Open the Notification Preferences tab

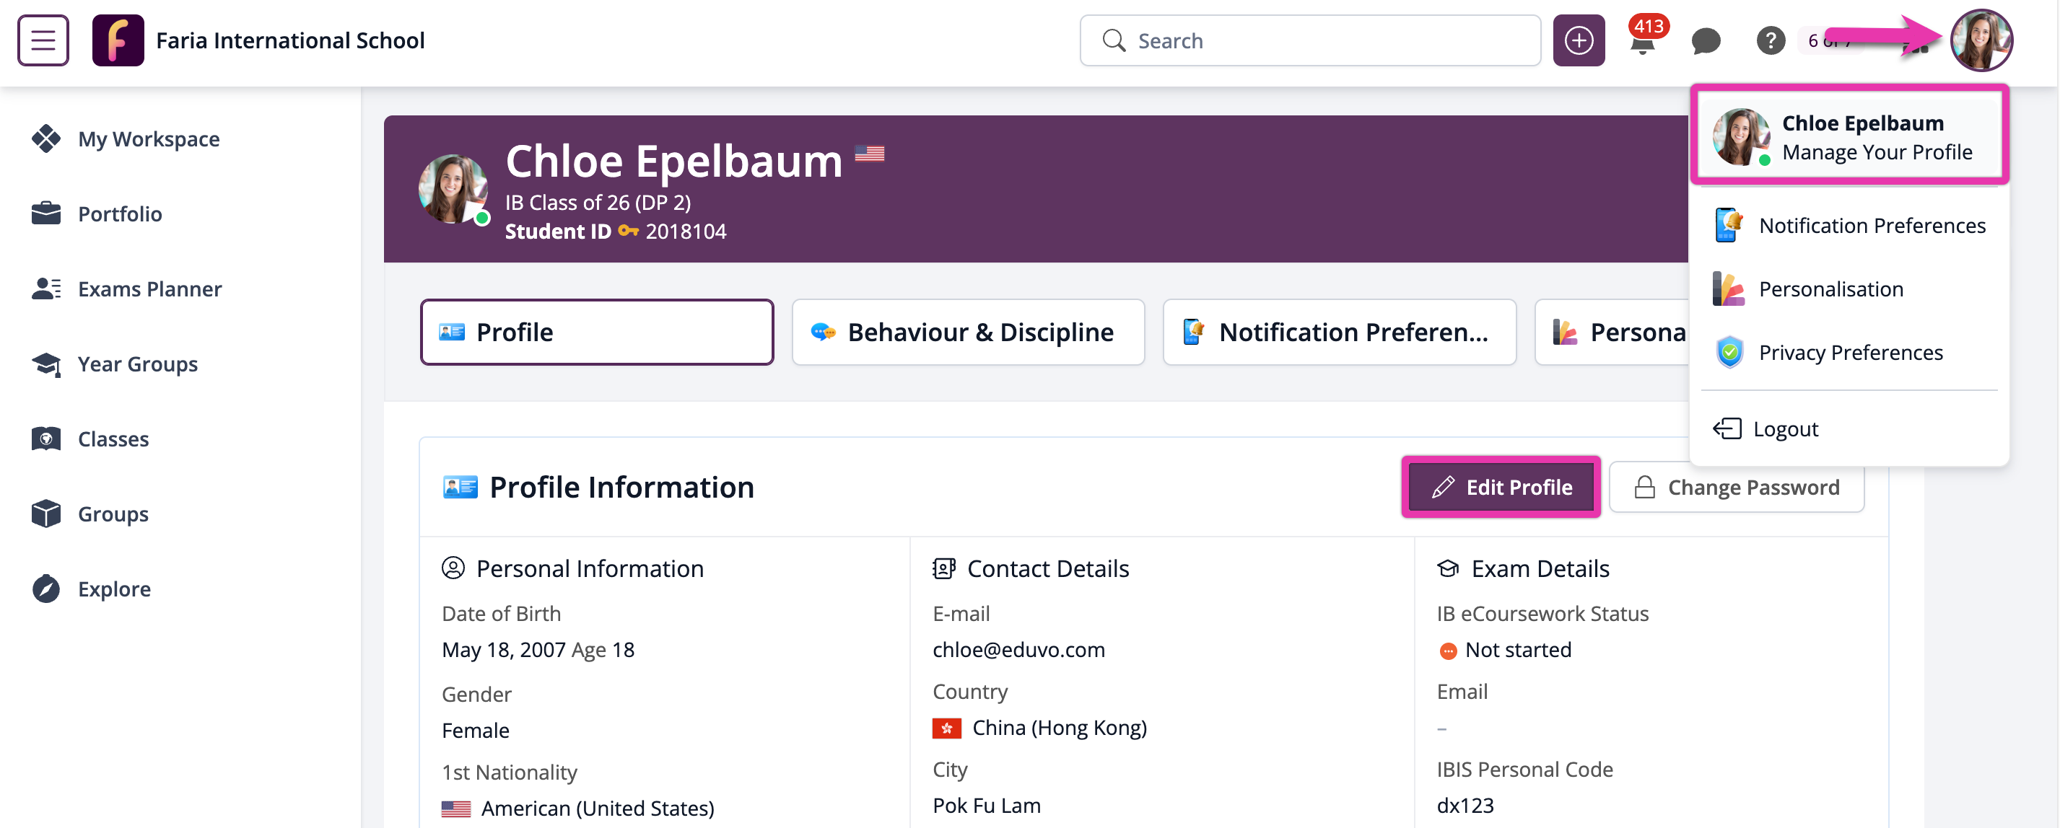tap(1339, 332)
